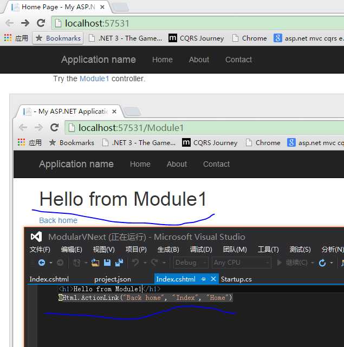Switch to the Startup.cs editor tab
This screenshot has height=347, width=344.
236,279
